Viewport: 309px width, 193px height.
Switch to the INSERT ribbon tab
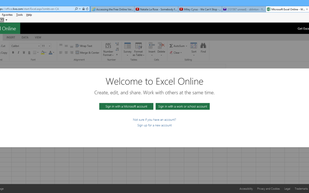(x=11, y=37)
